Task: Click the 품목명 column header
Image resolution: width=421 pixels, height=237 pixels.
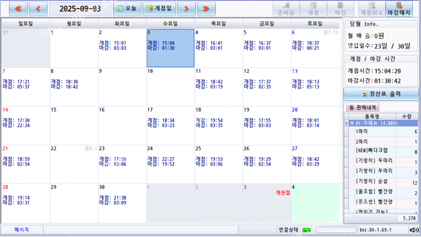Action: point(372,116)
